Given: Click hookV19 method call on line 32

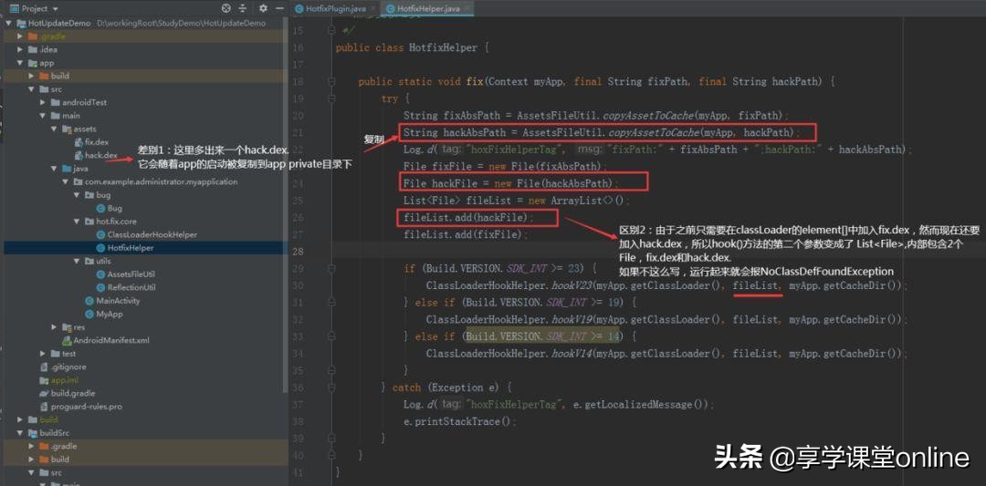Looking at the screenshot, I should pyautogui.click(x=571, y=319).
